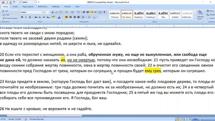
Task: Justify the paragraph text
Action: tap(78, 17)
